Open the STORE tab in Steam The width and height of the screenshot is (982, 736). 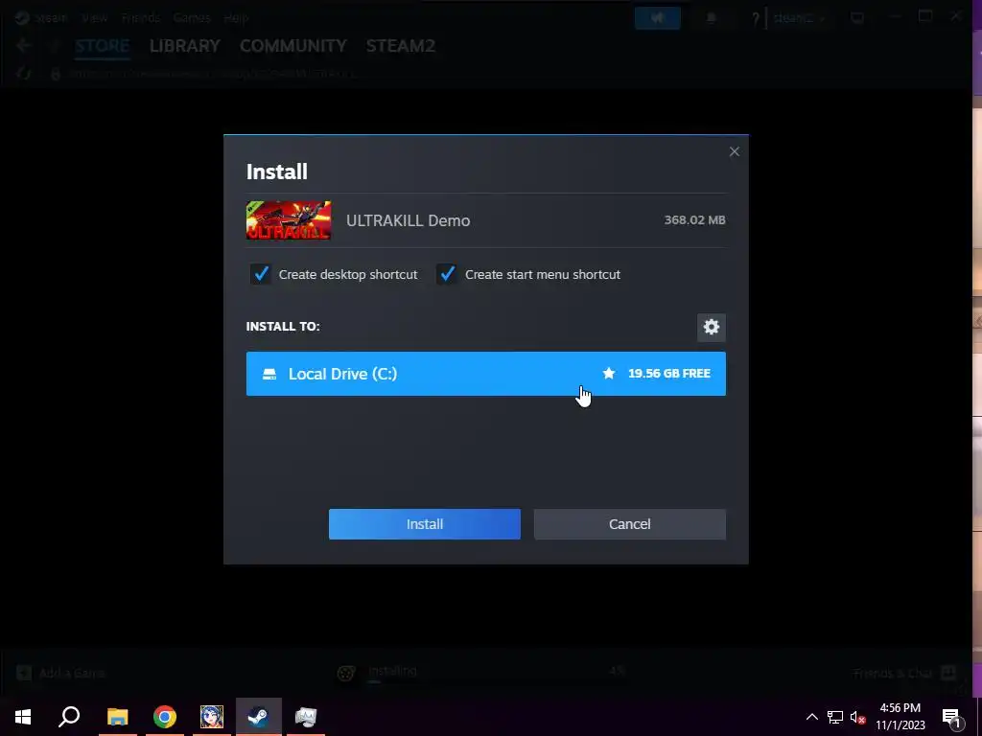[x=102, y=46]
